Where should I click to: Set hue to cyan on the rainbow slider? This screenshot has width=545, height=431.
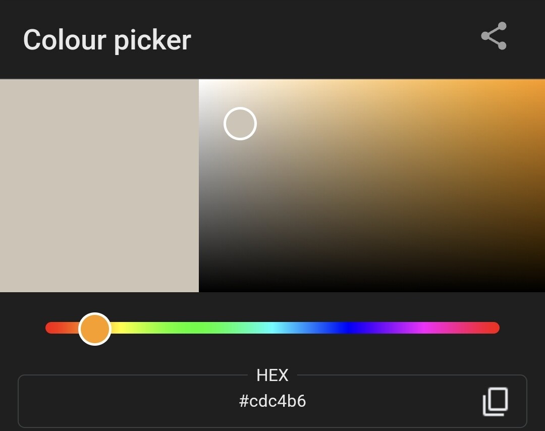point(272,328)
